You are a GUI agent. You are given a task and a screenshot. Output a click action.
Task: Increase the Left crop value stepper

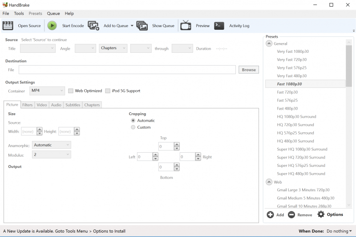pyautogui.click(x=155, y=154)
